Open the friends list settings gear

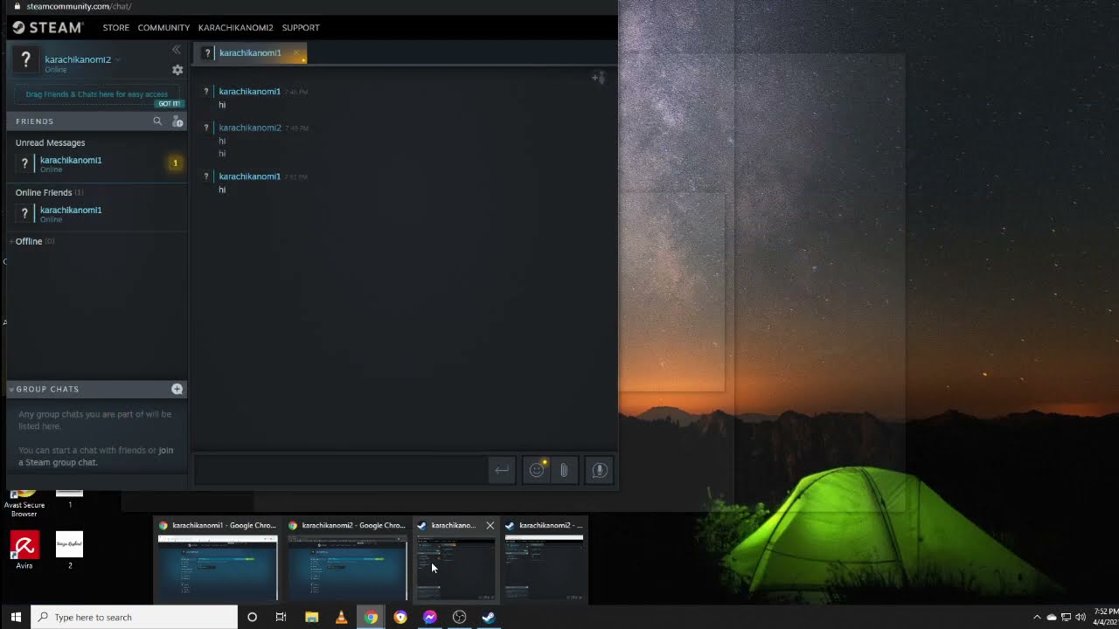point(177,70)
